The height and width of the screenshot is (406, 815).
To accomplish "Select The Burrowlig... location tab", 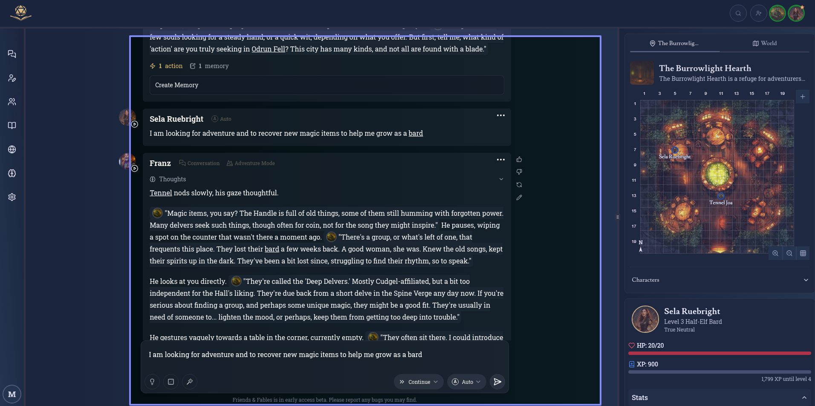I will [x=674, y=43].
